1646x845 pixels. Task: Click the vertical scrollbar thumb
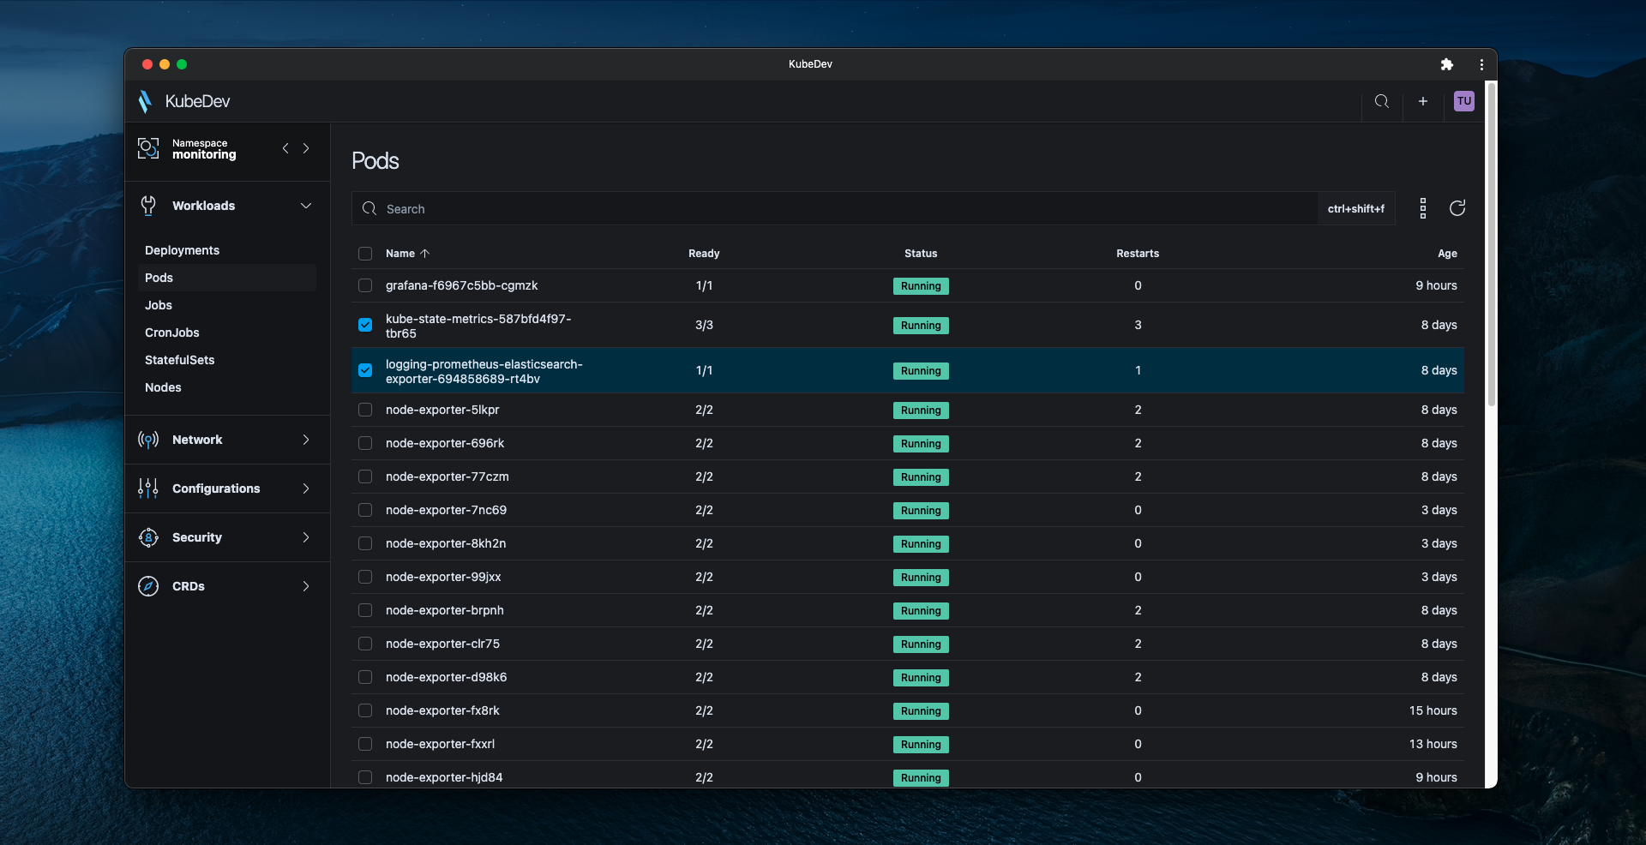(1492, 244)
